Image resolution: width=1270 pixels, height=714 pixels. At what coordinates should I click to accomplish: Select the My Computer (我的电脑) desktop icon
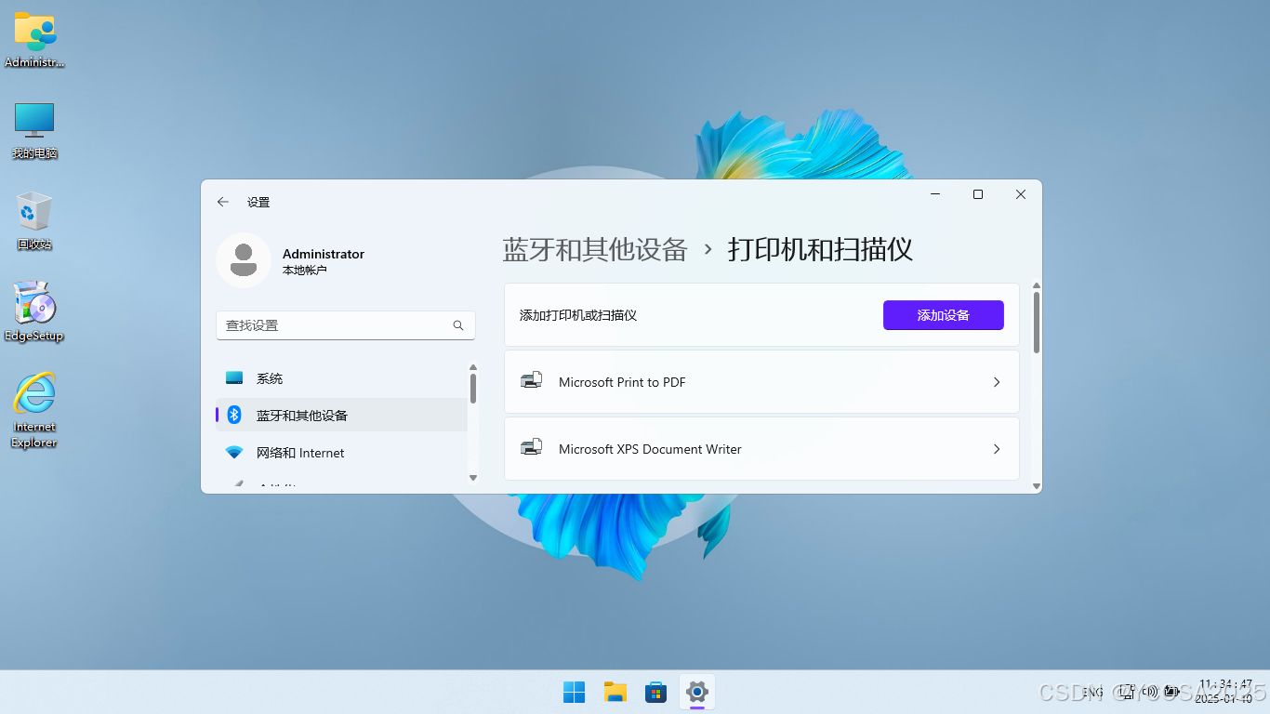click(34, 130)
